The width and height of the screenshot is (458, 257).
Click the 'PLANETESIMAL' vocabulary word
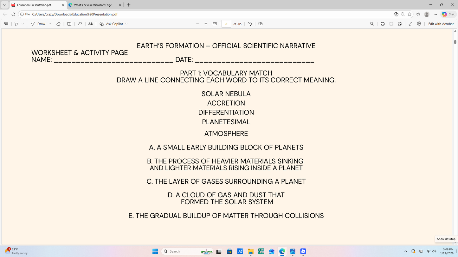coord(226,122)
